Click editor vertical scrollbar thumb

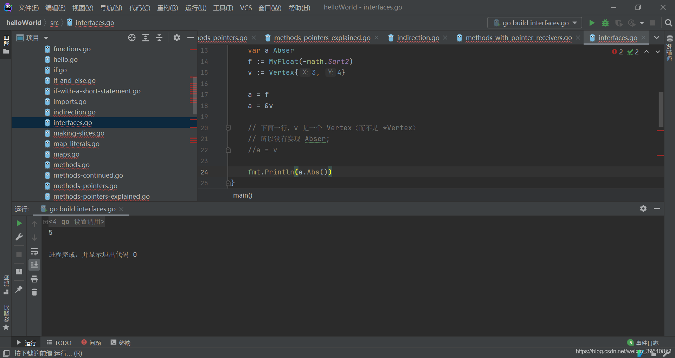click(661, 109)
